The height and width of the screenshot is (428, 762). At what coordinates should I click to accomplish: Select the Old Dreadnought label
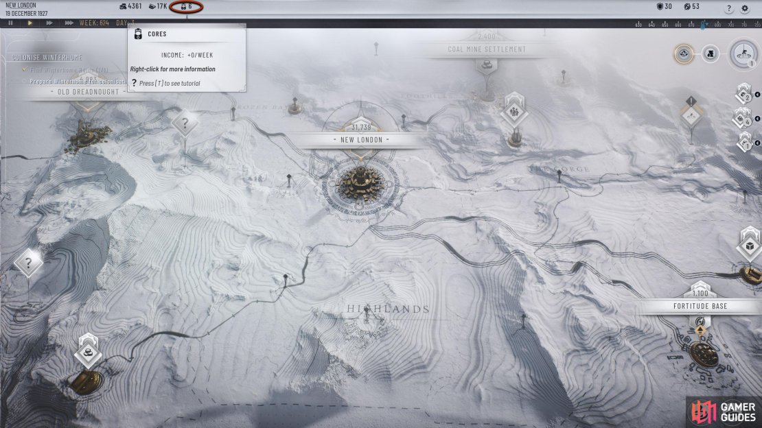click(88, 92)
